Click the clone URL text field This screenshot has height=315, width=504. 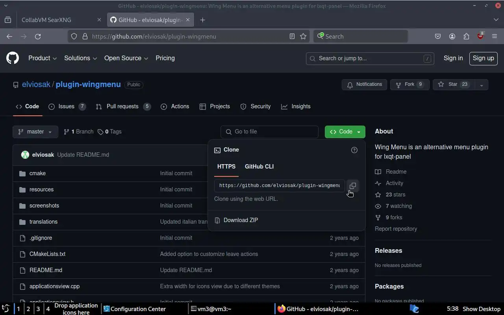[279, 185]
